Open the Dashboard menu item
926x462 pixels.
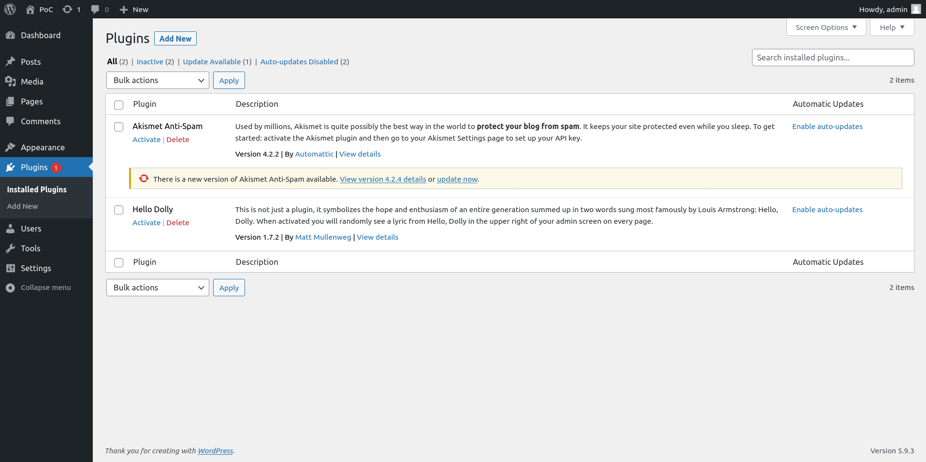(41, 35)
